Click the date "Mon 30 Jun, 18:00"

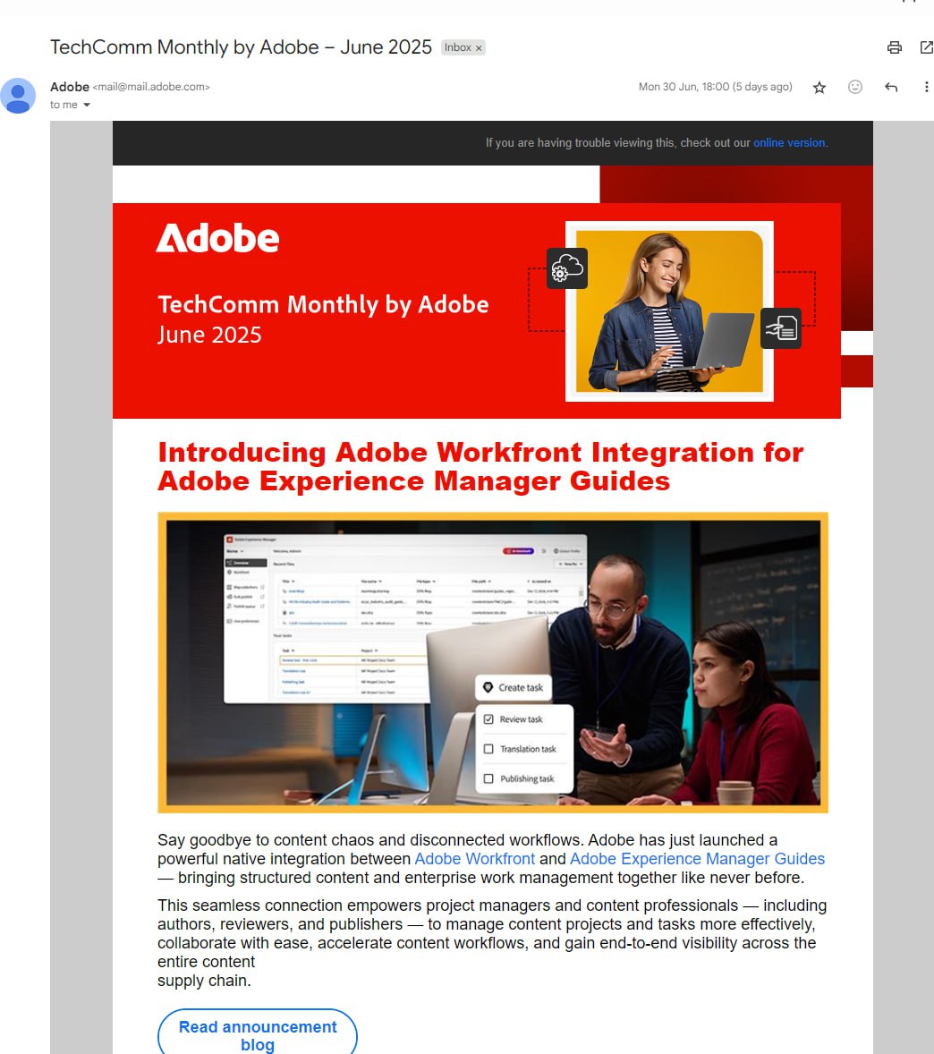(684, 87)
